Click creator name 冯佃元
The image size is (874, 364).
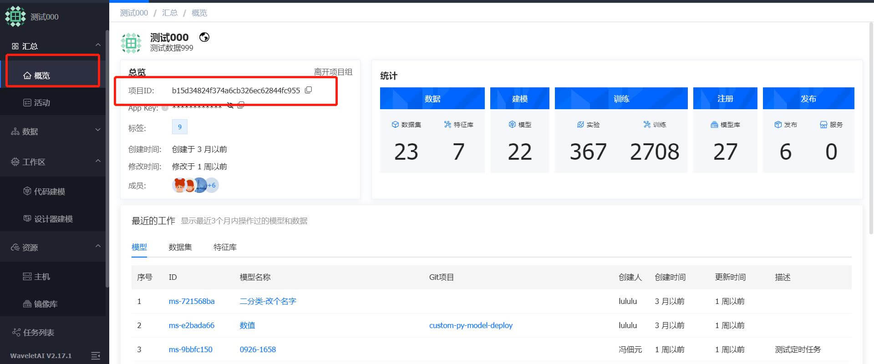click(x=630, y=349)
